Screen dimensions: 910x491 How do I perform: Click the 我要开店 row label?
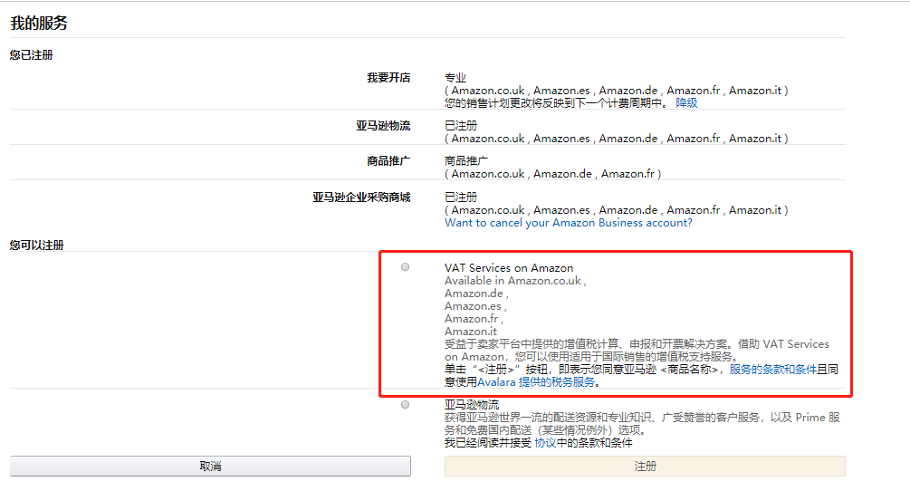click(388, 78)
